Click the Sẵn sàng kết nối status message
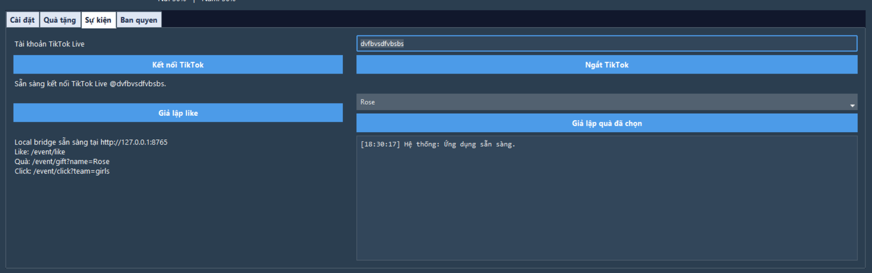Image resolution: width=872 pixels, height=273 pixels. [90, 84]
